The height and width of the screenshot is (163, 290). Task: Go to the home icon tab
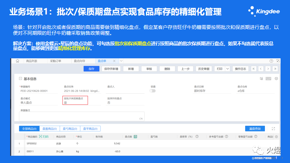coord(17,61)
